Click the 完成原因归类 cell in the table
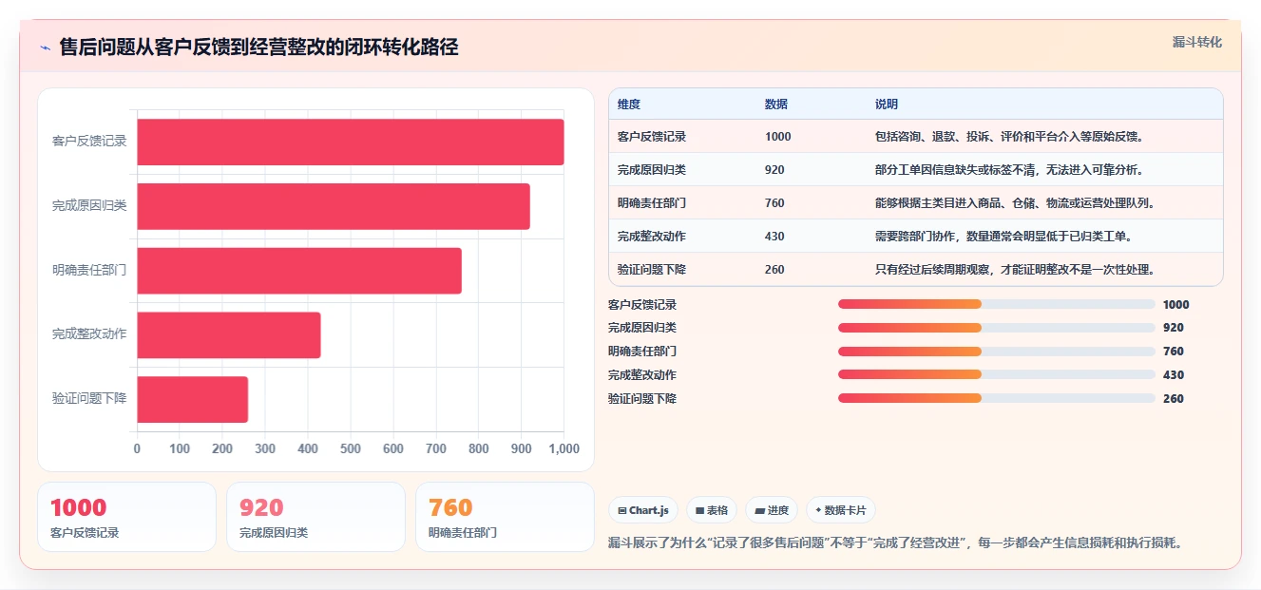The width and height of the screenshot is (1261, 590). 652,170
